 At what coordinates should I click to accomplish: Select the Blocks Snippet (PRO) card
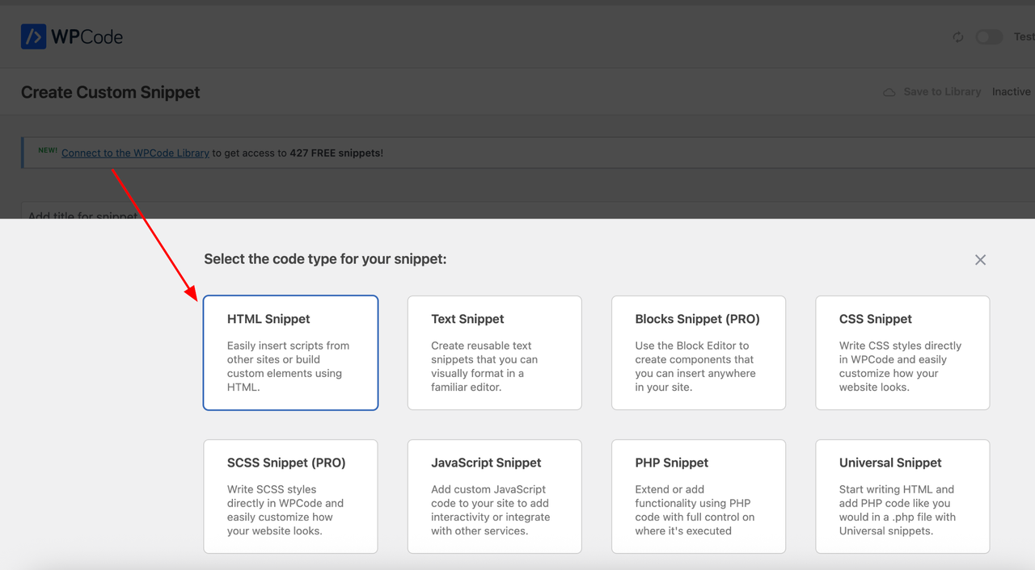(698, 353)
